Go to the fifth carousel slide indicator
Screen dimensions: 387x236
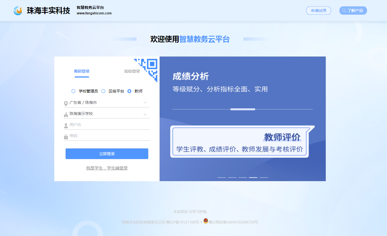[264, 177]
